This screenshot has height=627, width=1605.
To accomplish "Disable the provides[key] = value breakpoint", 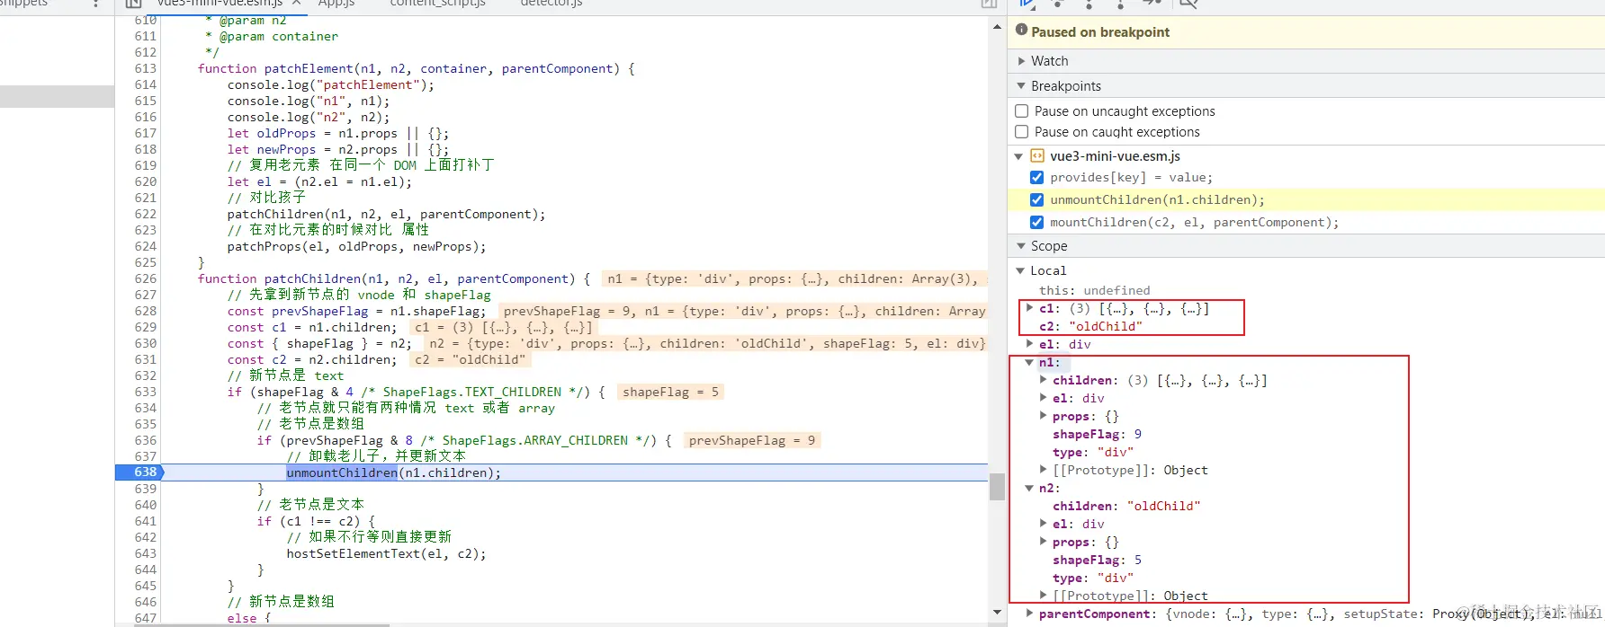I will (1036, 178).
